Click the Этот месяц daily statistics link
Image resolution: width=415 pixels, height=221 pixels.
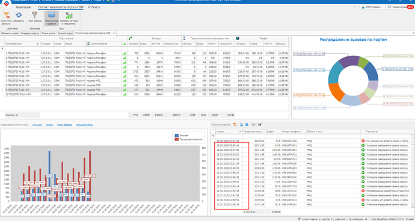pyautogui.click(x=64, y=125)
